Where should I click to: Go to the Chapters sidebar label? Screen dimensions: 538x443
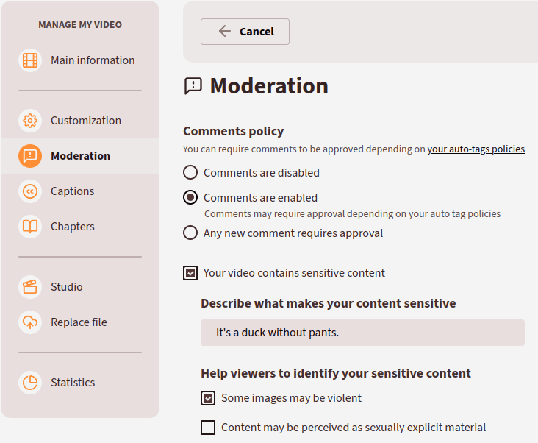tap(72, 227)
